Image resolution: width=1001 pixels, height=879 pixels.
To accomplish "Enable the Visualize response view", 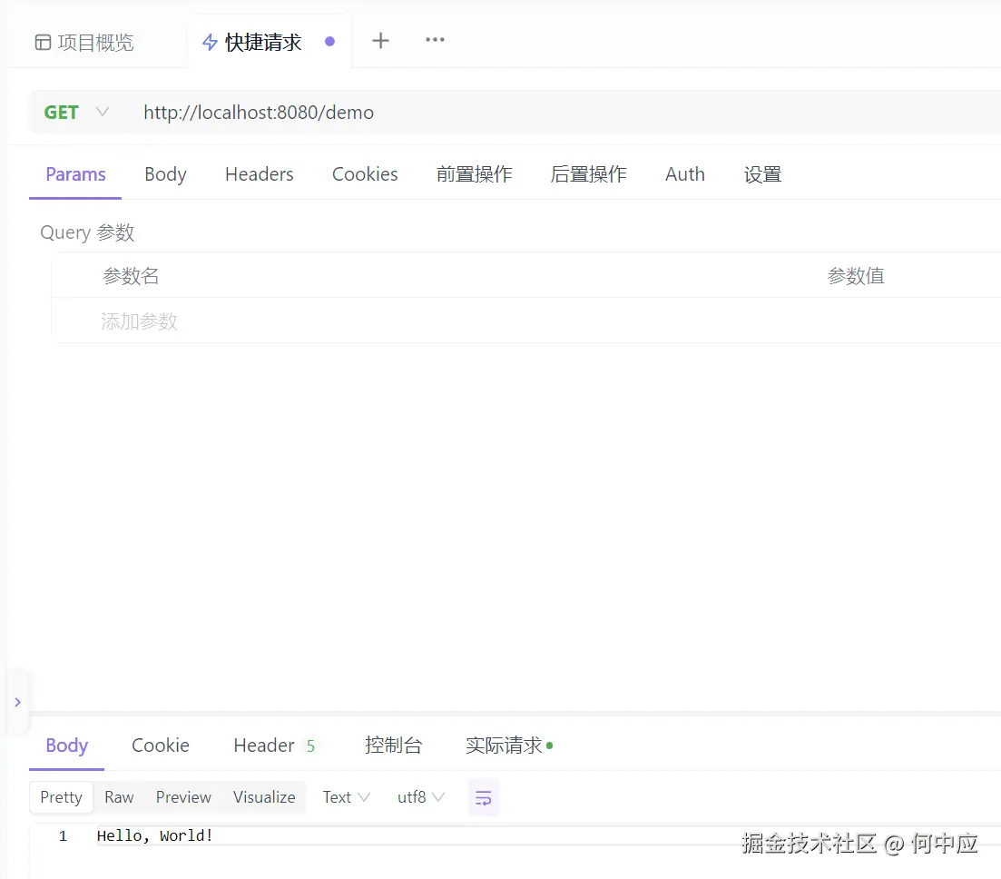I will [x=263, y=796].
